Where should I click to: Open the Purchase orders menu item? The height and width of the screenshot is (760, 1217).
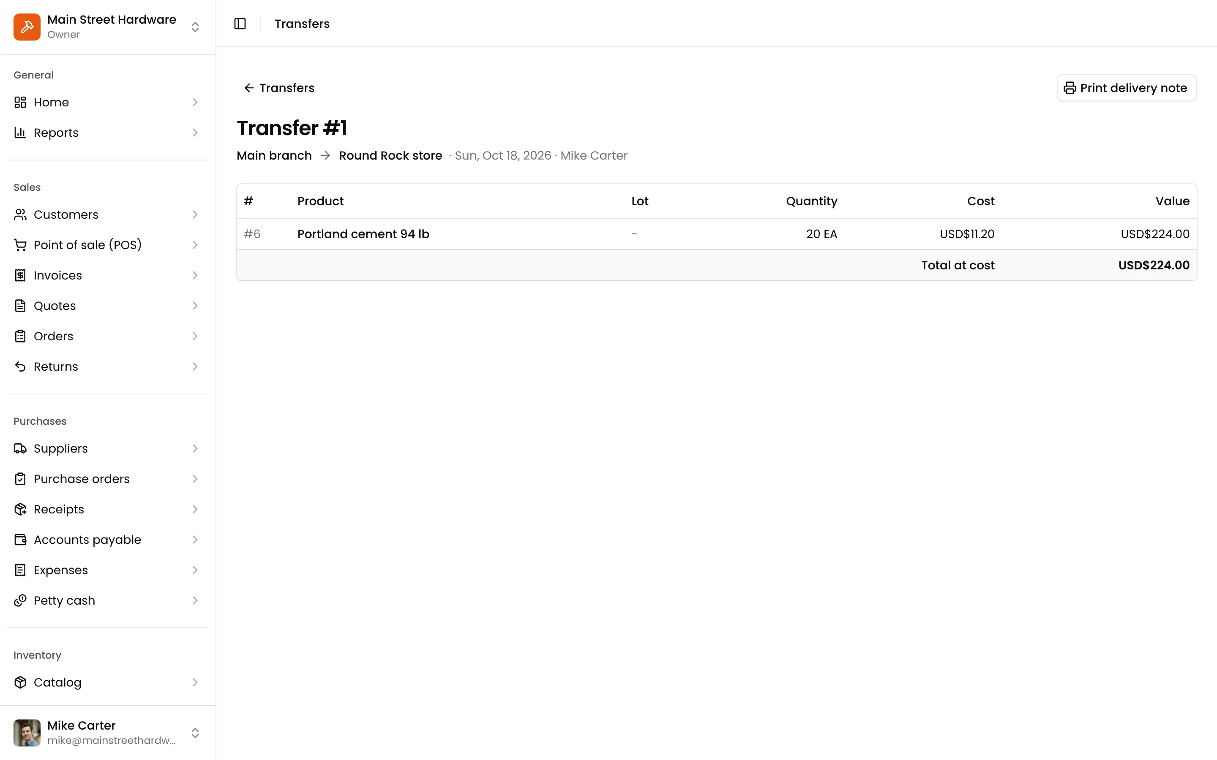pos(108,479)
